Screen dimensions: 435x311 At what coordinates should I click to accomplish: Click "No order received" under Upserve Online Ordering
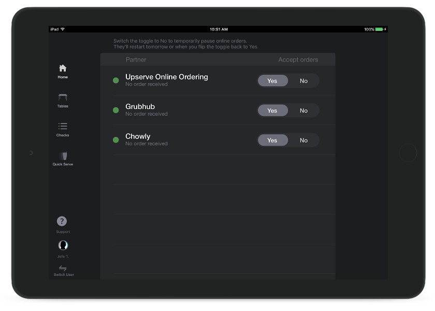pos(147,84)
